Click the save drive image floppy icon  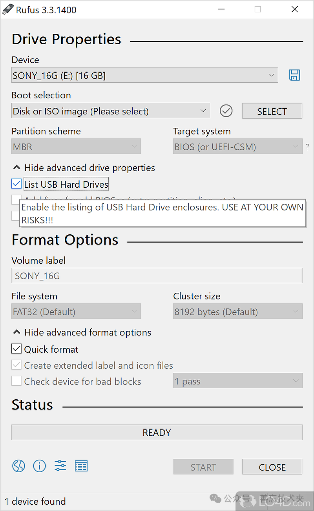pyautogui.click(x=294, y=75)
